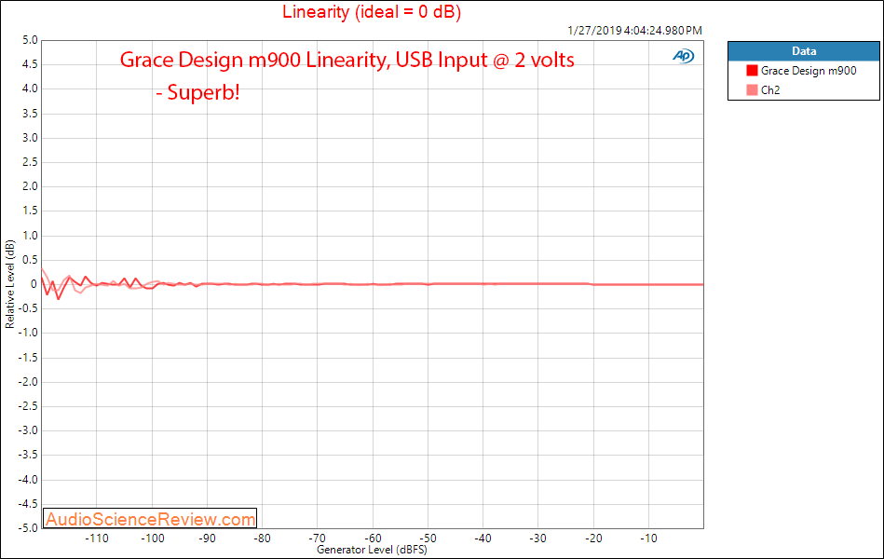Click the -90 tick label on x-axis
Image resolution: width=884 pixels, height=559 pixels.
click(x=207, y=539)
